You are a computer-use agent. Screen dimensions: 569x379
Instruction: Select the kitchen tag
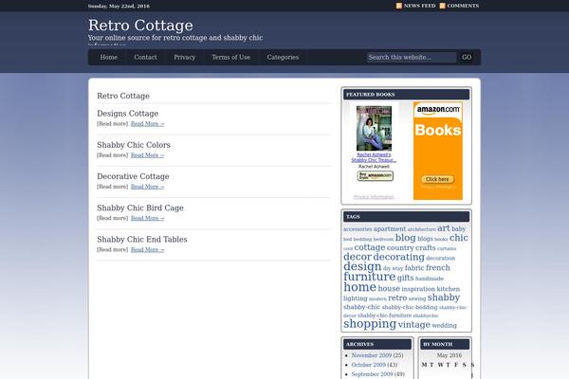449,289
